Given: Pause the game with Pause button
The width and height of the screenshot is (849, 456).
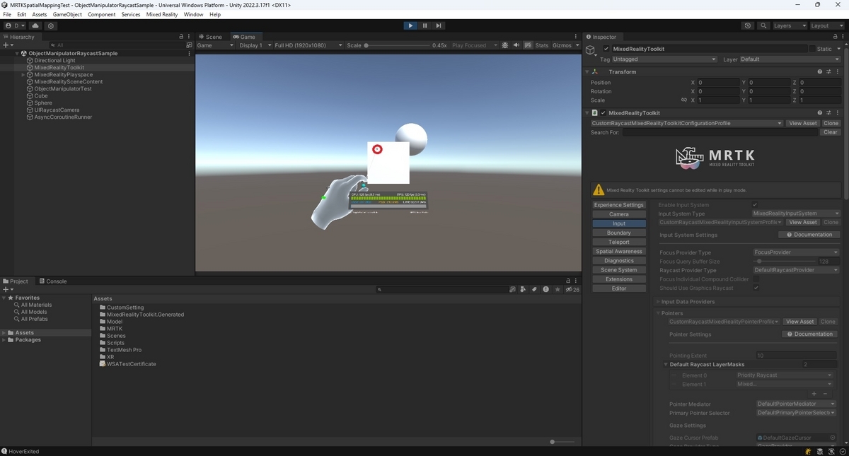Looking at the screenshot, I should tap(424, 25).
